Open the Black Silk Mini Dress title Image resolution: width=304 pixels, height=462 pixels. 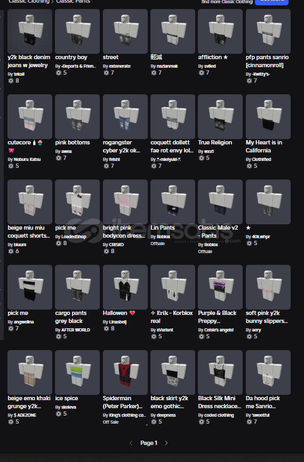(x=219, y=402)
